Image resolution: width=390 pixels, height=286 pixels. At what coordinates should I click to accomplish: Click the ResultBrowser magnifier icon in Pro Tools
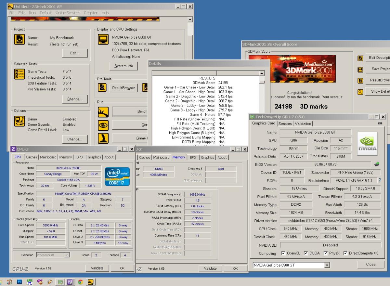tap(102, 87)
